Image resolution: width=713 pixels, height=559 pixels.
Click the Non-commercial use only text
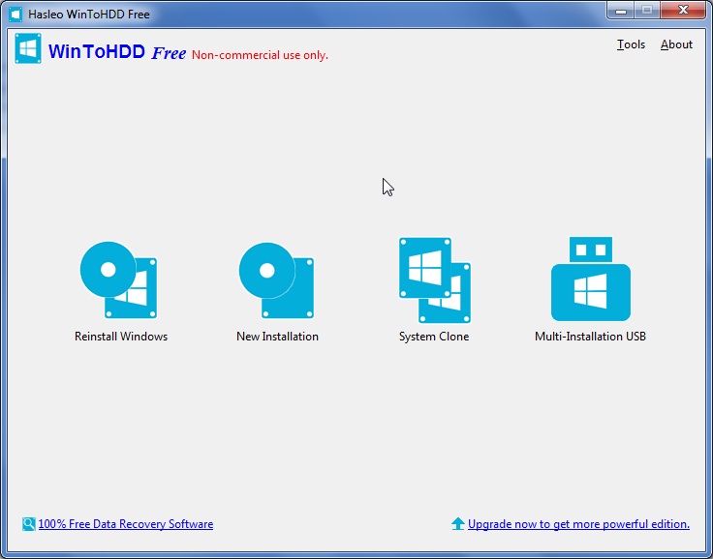point(260,55)
